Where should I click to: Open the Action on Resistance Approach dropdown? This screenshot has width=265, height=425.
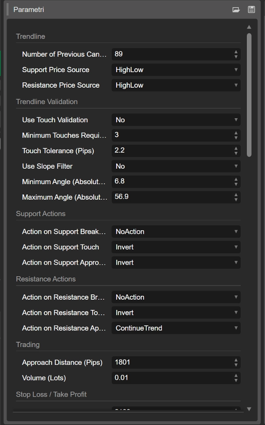pos(176,328)
